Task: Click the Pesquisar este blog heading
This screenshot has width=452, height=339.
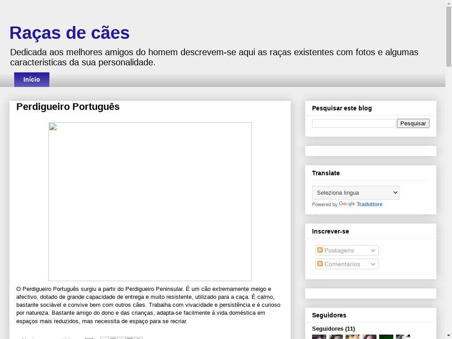Action: click(342, 108)
